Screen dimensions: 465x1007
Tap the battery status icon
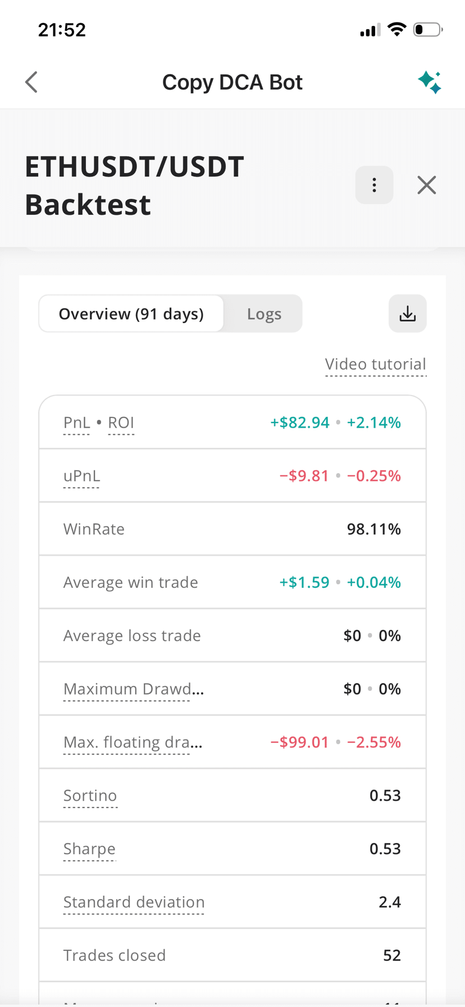tap(428, 29)
